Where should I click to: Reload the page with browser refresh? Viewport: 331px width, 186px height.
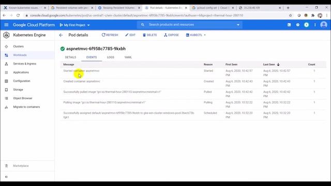point(18,16)
